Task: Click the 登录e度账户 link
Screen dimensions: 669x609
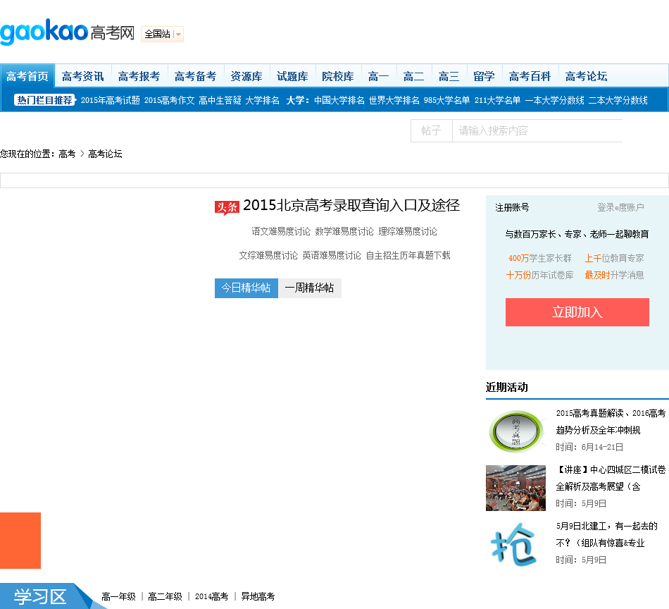Action: click(x=621, y=207)
